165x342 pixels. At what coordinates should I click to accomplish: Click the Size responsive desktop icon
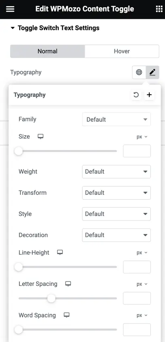(x=40, y=137)
